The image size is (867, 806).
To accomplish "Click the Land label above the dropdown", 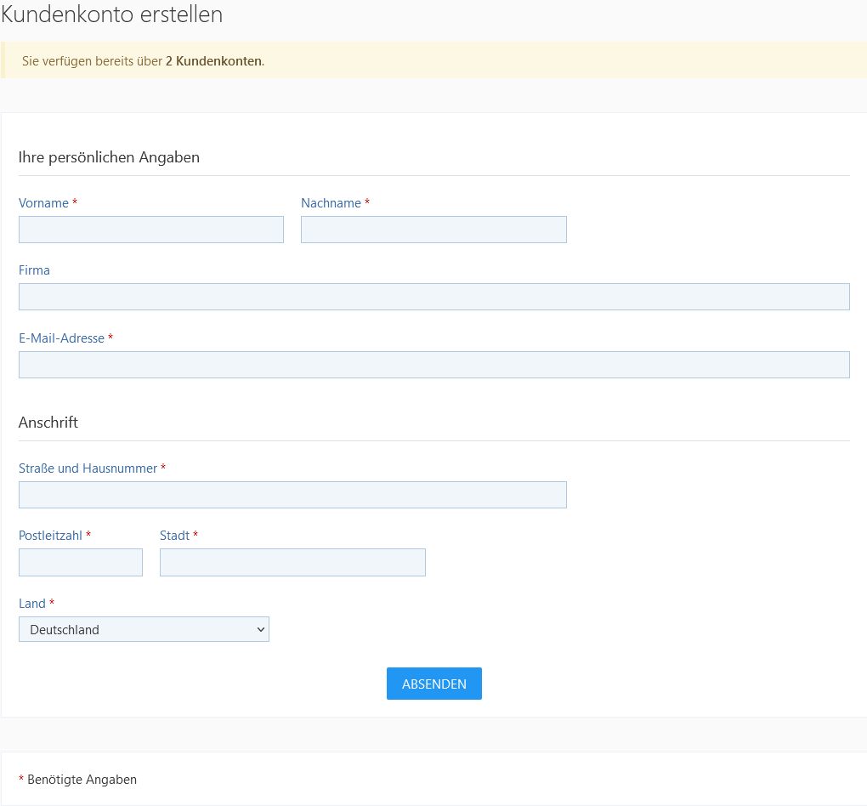I will [x=32, y=604].
